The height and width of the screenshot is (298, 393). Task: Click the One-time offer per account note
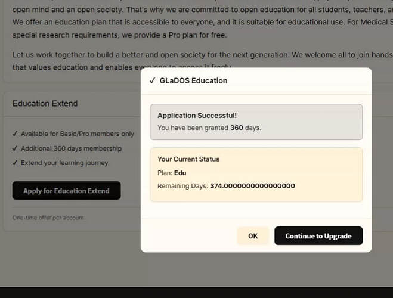[x=48, y=218]
